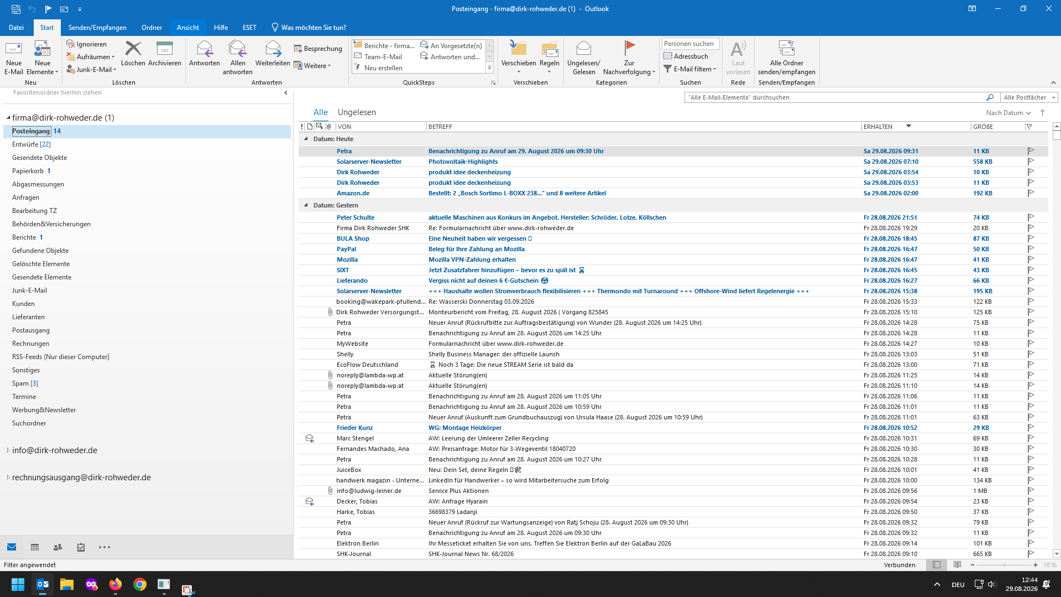Open the Besprechung reply option
Screen dimensions: 1061x597
318,49
